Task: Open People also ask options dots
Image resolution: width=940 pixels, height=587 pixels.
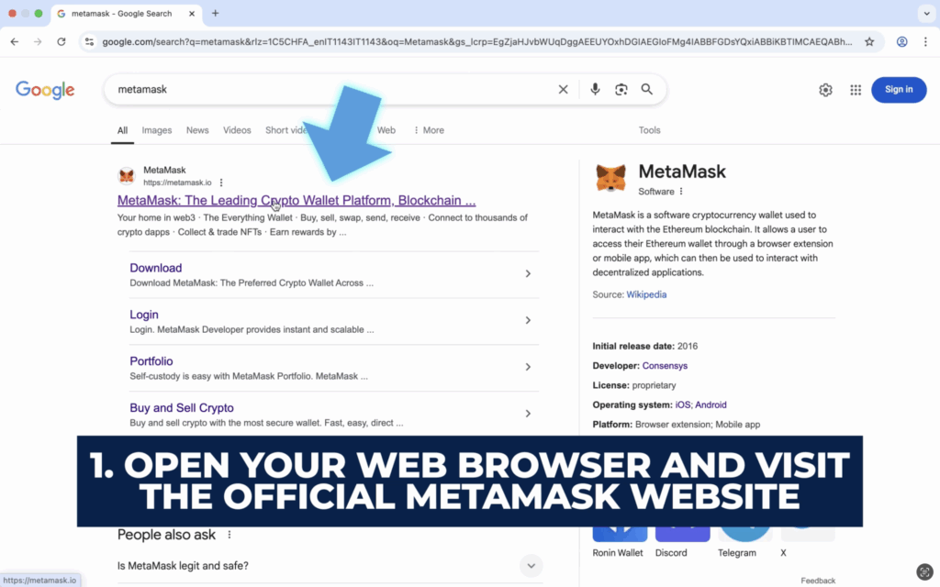Action: tap(229, 535)
